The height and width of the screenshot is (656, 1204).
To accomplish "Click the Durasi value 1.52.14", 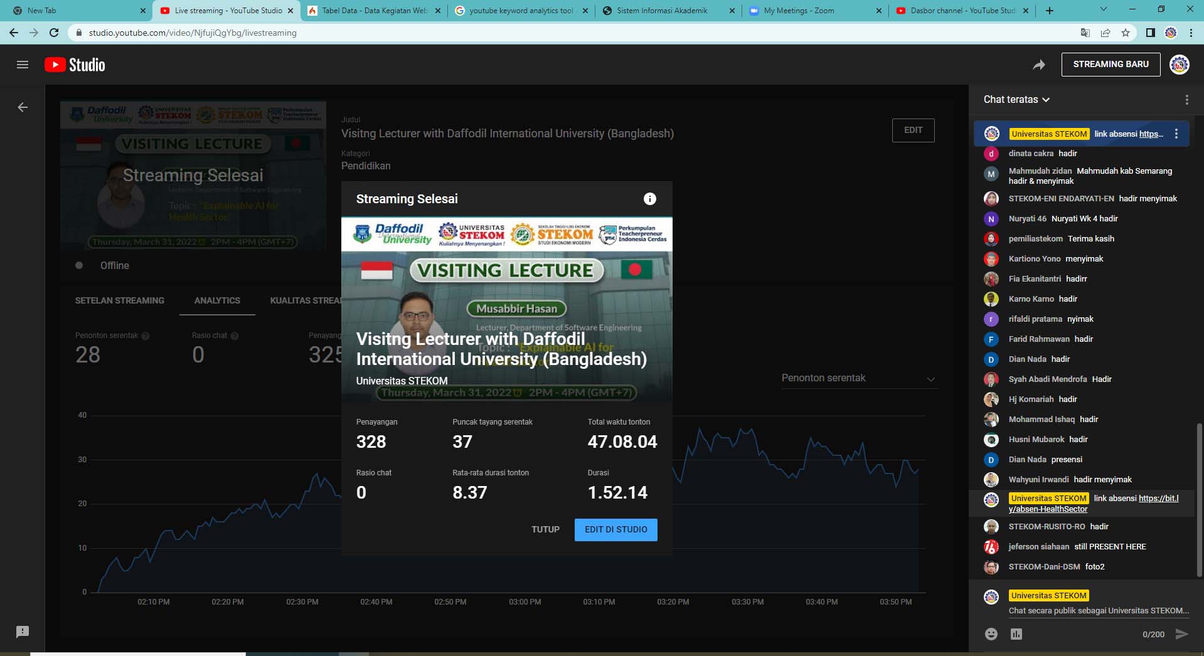I will coord(617,493).
